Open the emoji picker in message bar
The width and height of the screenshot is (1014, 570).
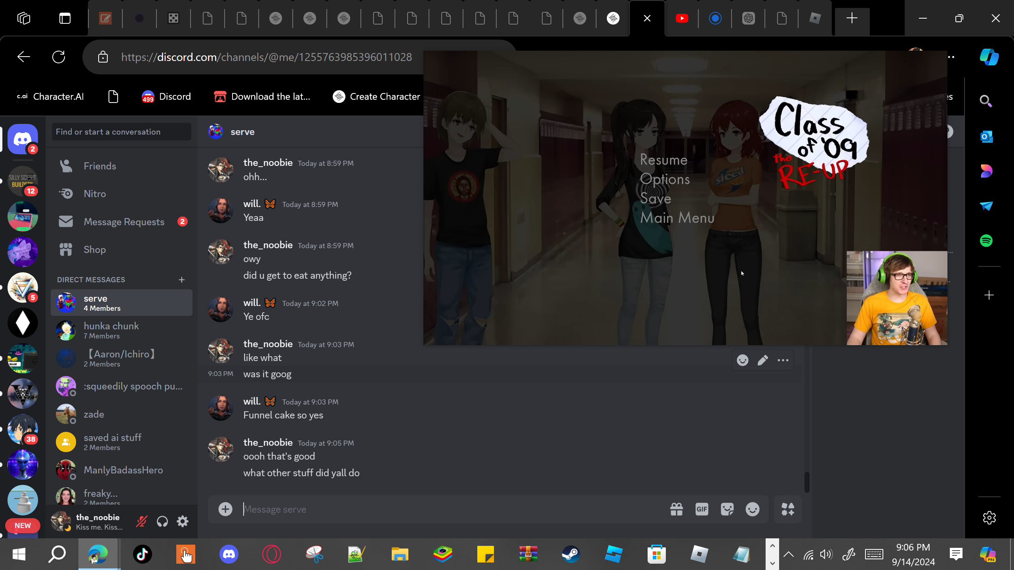752,509
